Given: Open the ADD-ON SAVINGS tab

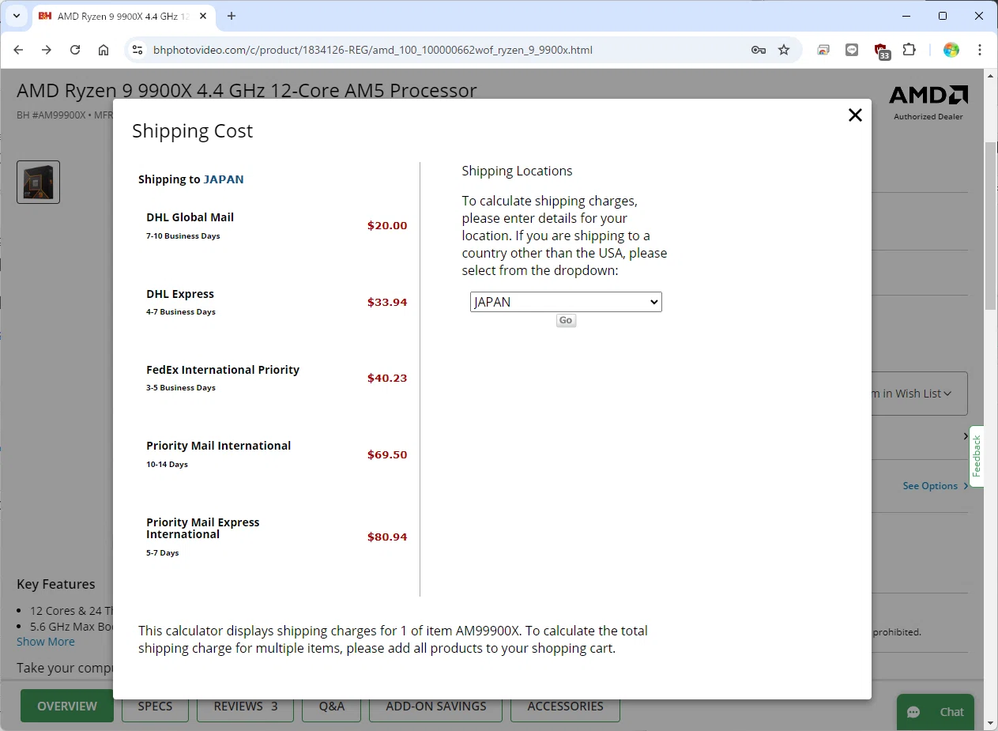Looking at the screenshot, I should (x=436, y=706).
